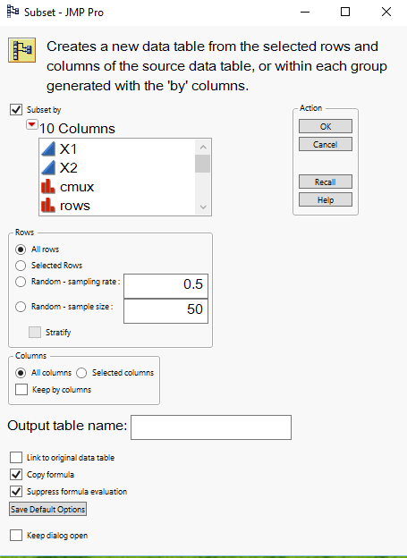Click the JMP Pro title bar icon
Viewport: 407px width, 558px height.
click(x=13, y=12)
